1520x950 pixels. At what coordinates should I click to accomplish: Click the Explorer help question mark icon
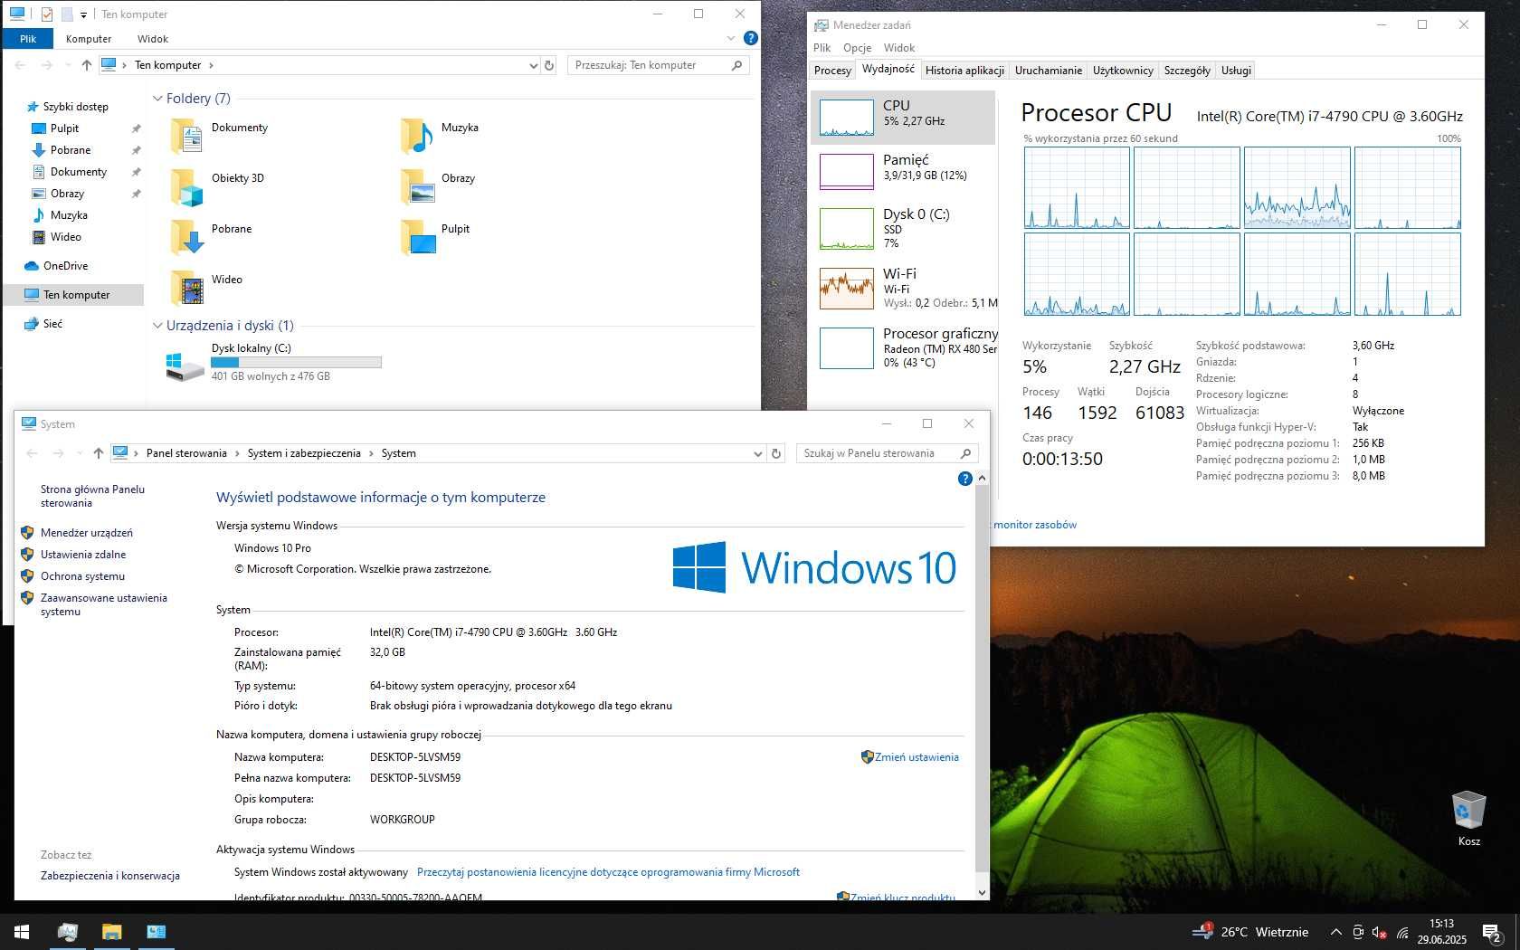pos(750,38)
